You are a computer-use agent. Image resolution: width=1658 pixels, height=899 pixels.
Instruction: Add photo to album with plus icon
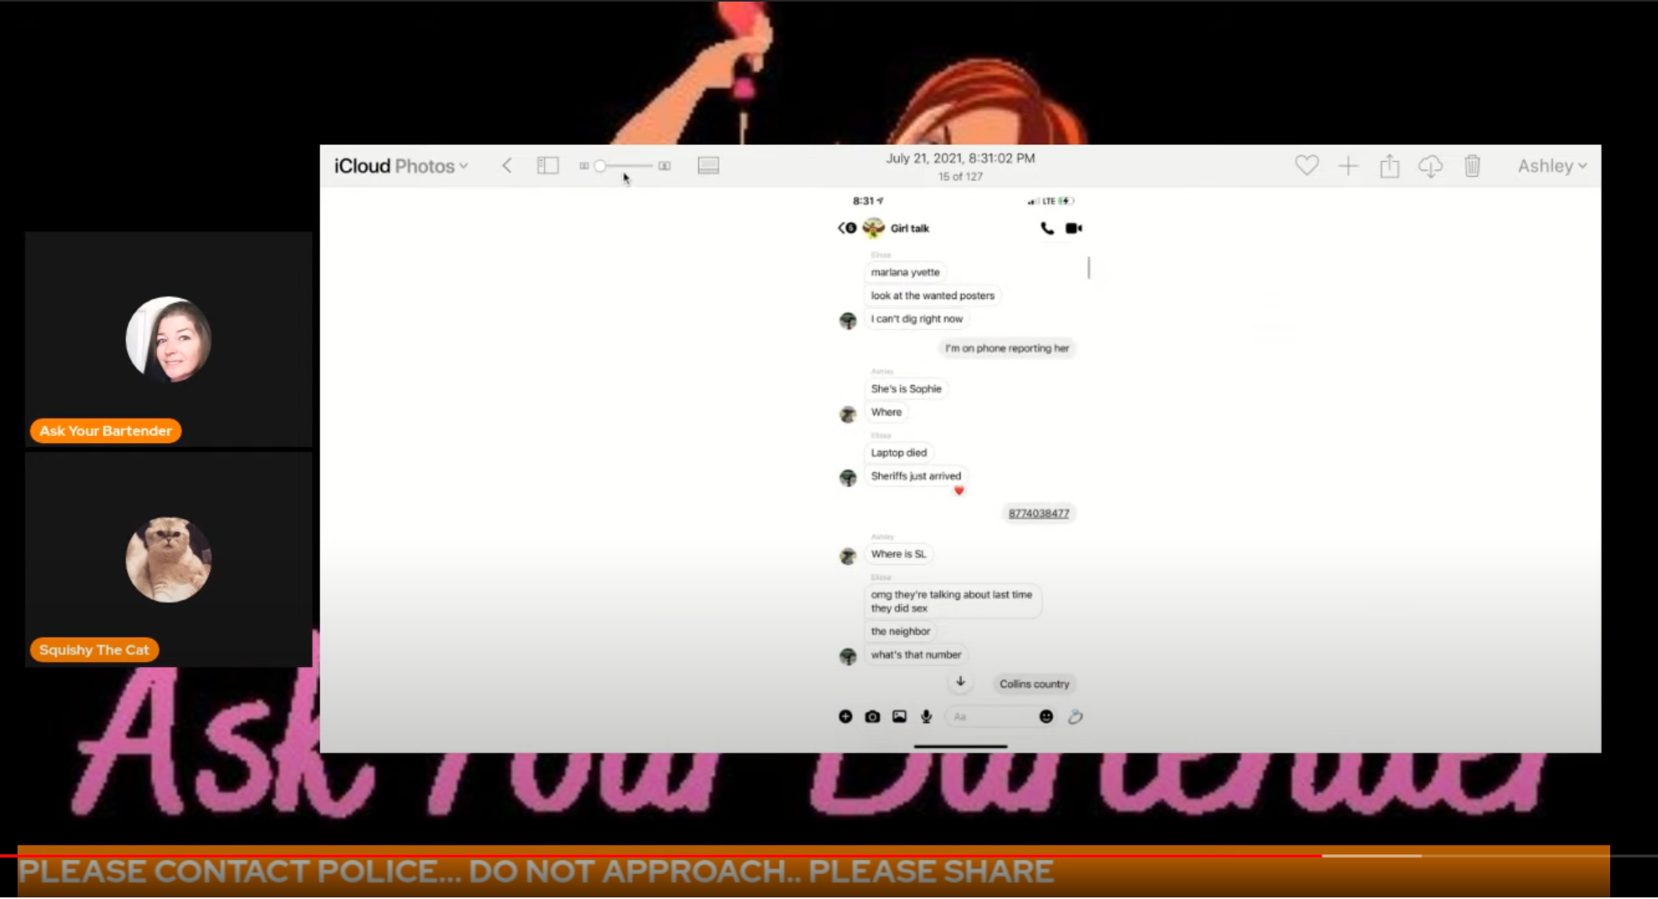[1348, 166]
